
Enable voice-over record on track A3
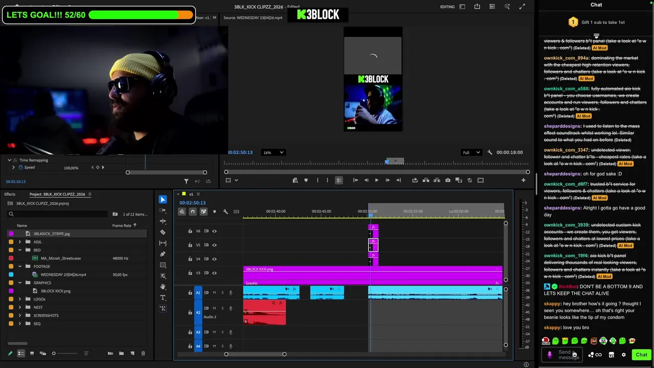tap(230, 332)
